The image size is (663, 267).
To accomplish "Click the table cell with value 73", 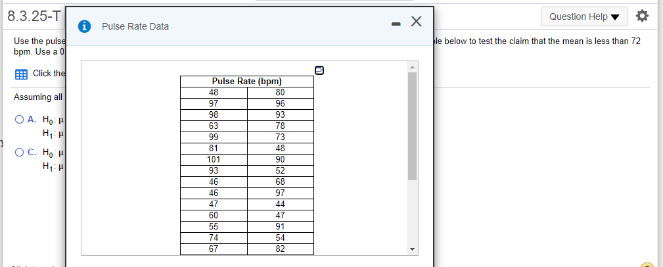I will point(281,137).
